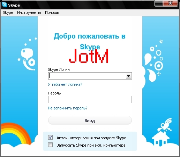Close the Skype window
Image resolution: width=180 pixels, height=157 pixels.
click(171, 3)
